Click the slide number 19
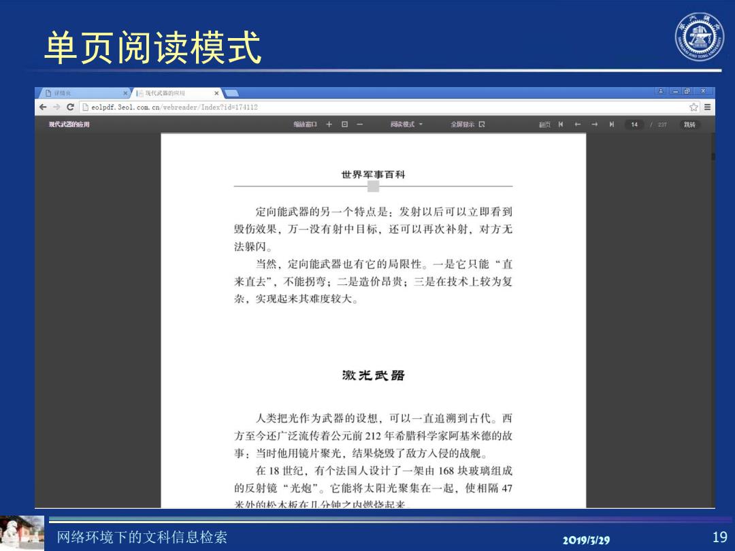 point(719,537)
